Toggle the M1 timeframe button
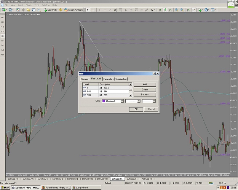Image resolution: width=238 pixels, height=190 pixels. pos(2,17)
